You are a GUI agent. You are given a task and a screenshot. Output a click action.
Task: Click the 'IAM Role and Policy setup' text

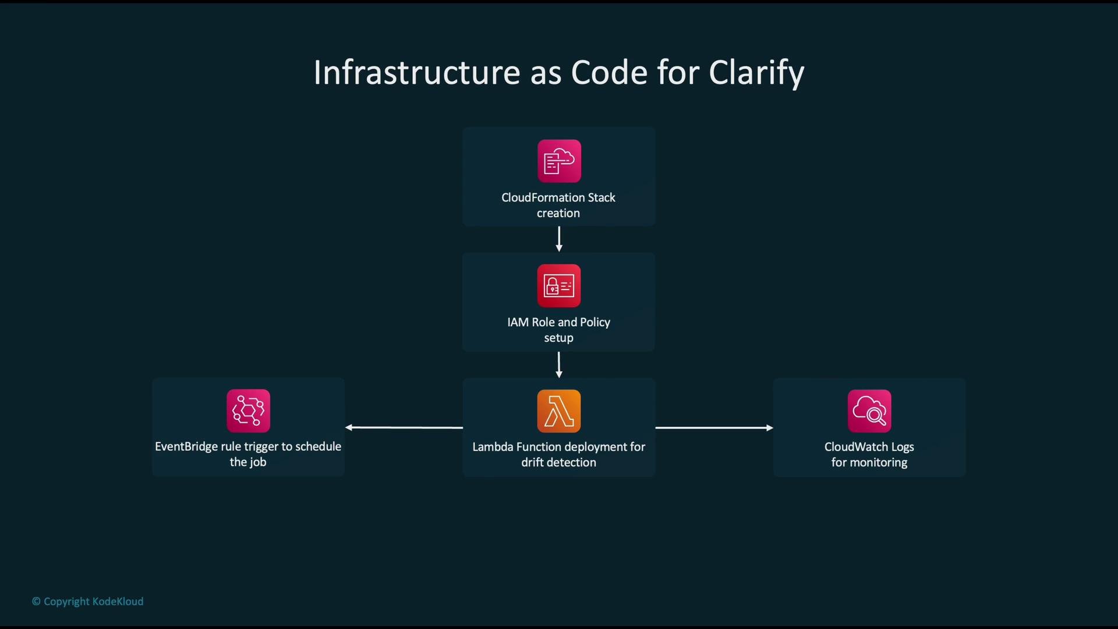point(558,330)
